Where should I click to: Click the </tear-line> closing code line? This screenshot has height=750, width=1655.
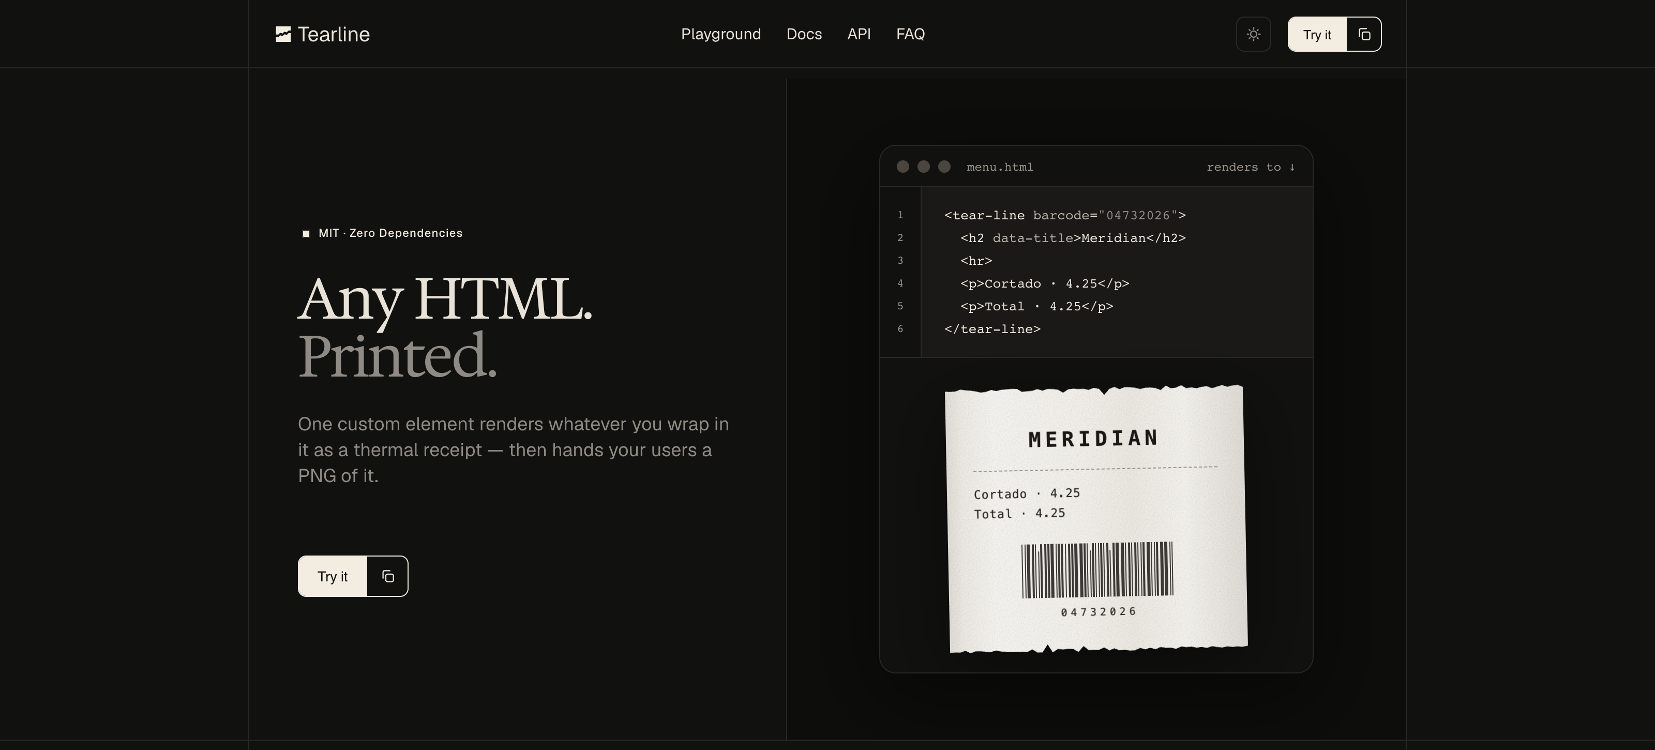pos(992,329)
